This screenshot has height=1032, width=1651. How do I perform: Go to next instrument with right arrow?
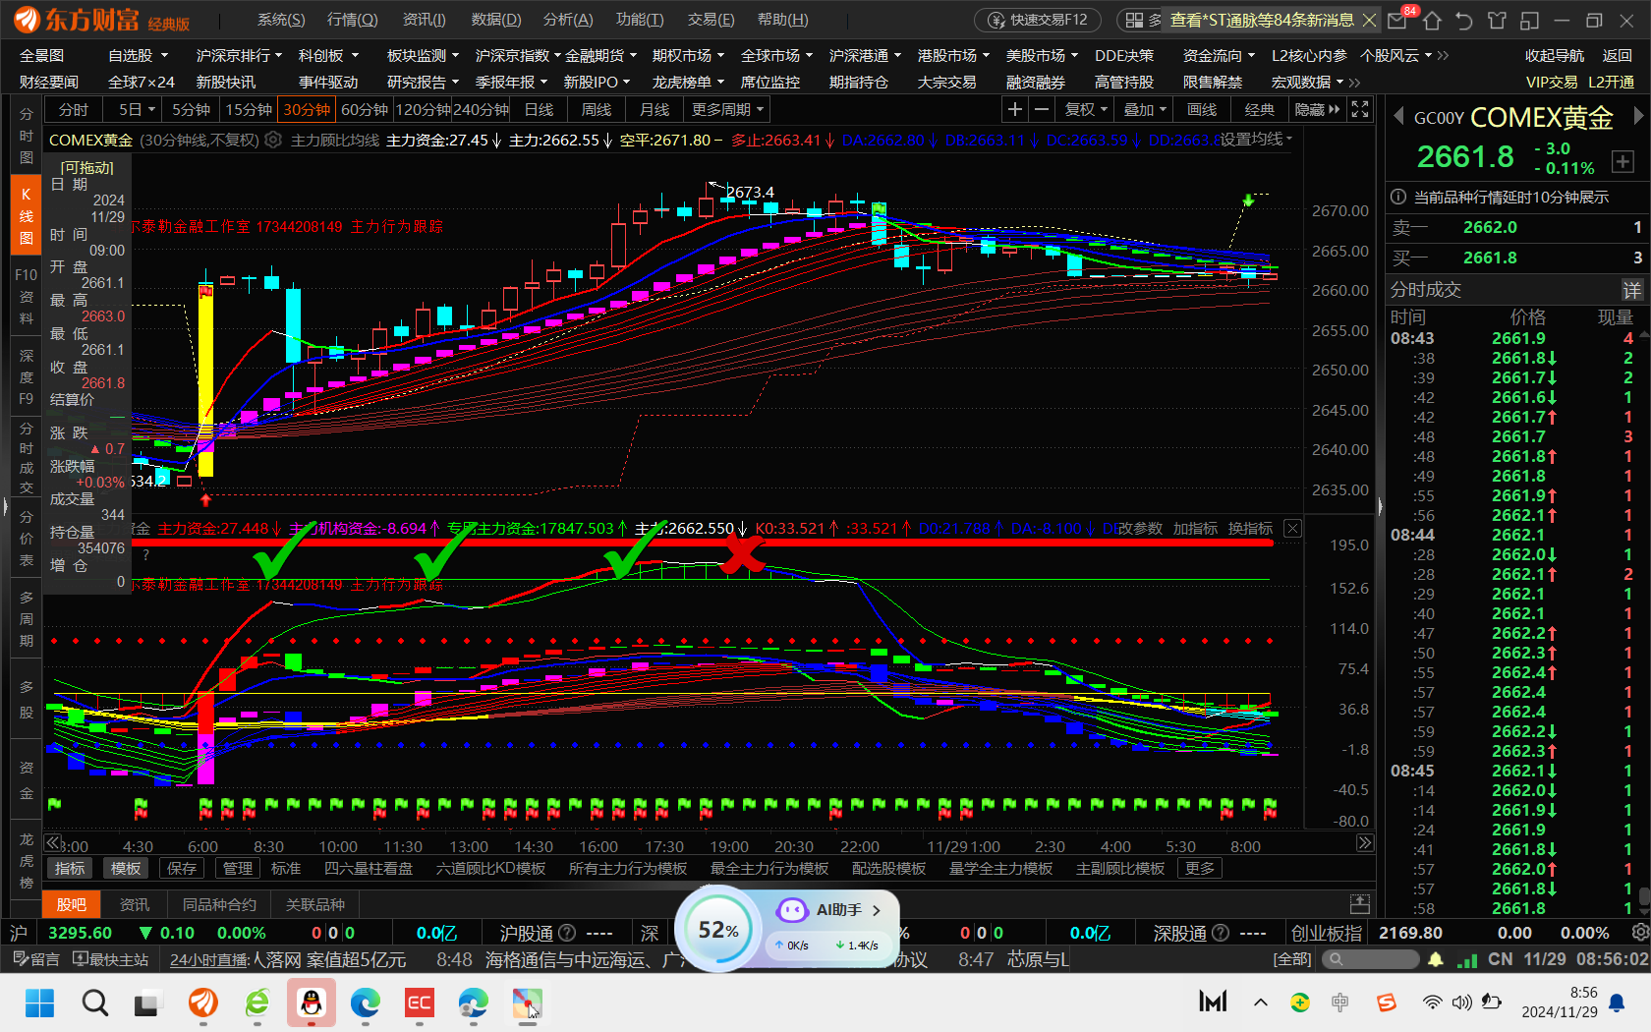1637,116
